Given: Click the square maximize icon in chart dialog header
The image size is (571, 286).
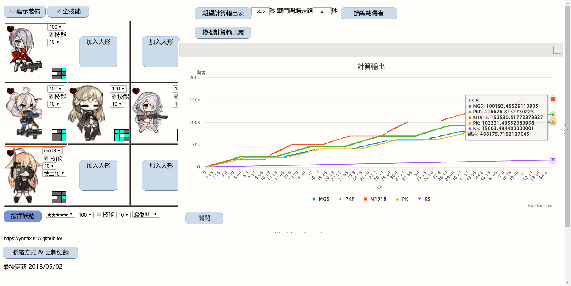Looking at the screenshot, I should pos(557,50).
